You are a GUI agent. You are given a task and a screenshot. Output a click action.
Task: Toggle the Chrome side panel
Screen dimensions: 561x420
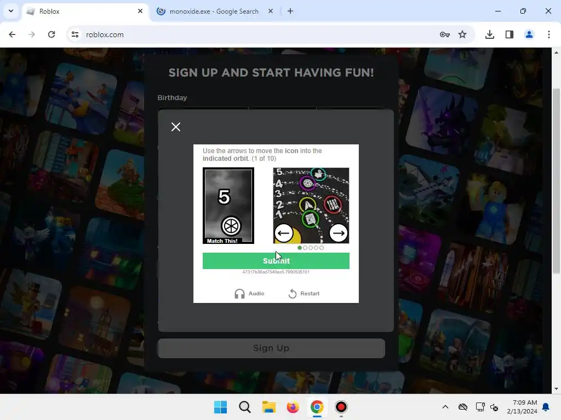pos(510,34)
